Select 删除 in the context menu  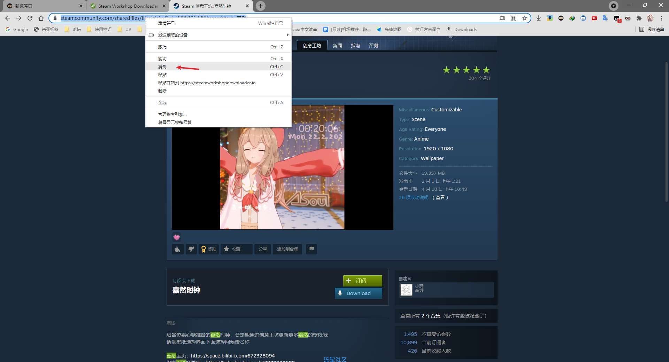(218, 90)
